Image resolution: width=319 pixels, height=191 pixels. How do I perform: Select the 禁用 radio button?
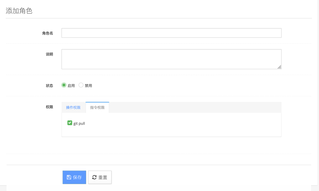tap(81, 85)
